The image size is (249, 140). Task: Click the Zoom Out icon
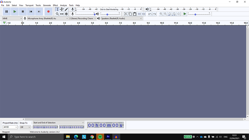(165, 14)
